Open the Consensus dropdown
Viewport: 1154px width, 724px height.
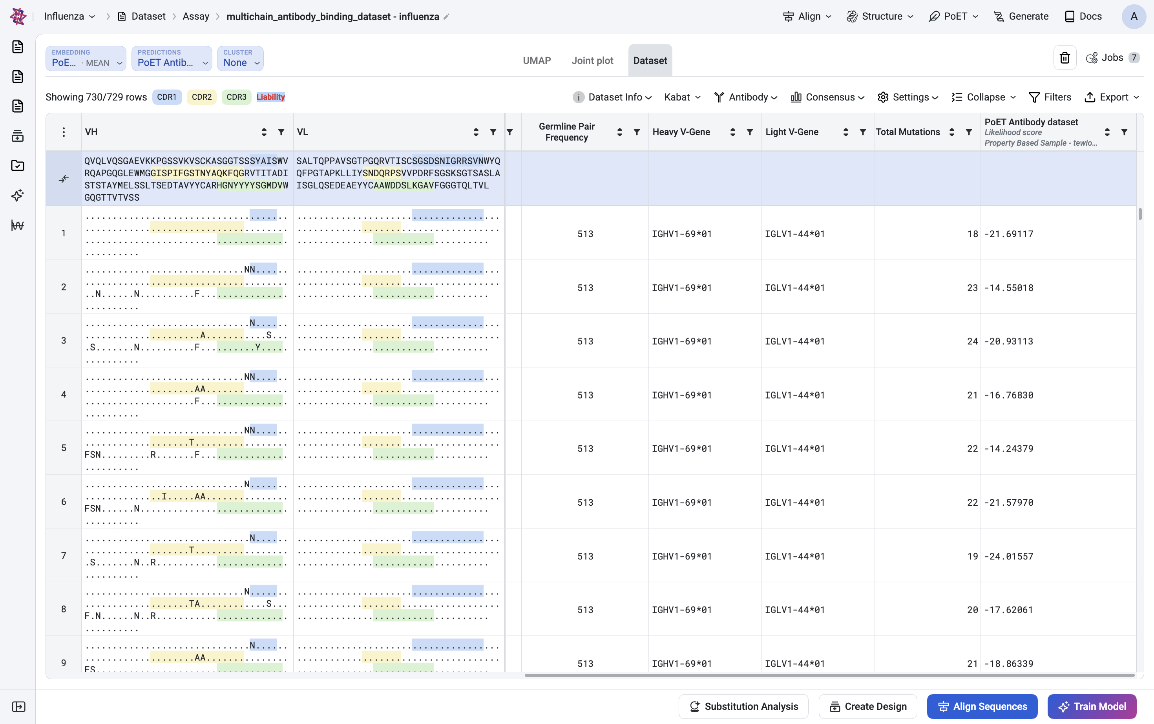827,97
